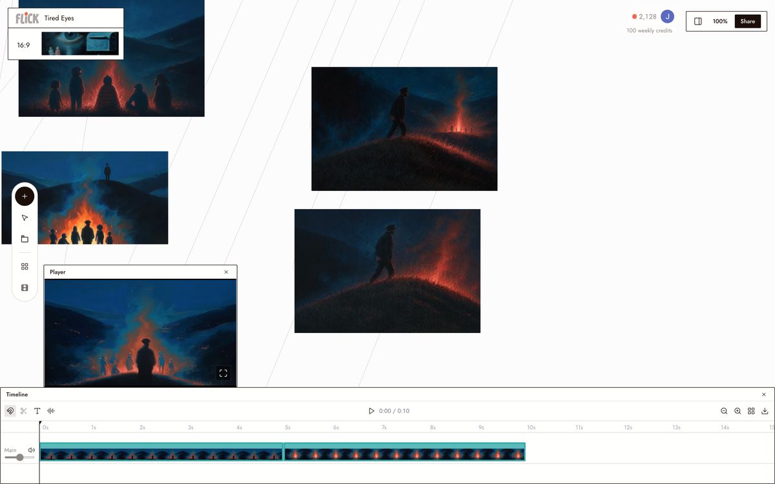Select the pointer cursor tool

[25, 218]
